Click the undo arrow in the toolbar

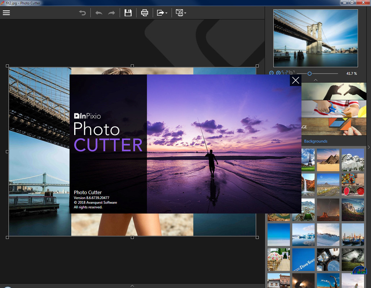click(99, 13)
